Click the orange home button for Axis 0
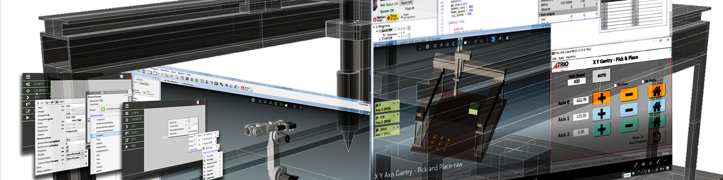This screenshot has height=180, width=723. [x=657, y=90]
